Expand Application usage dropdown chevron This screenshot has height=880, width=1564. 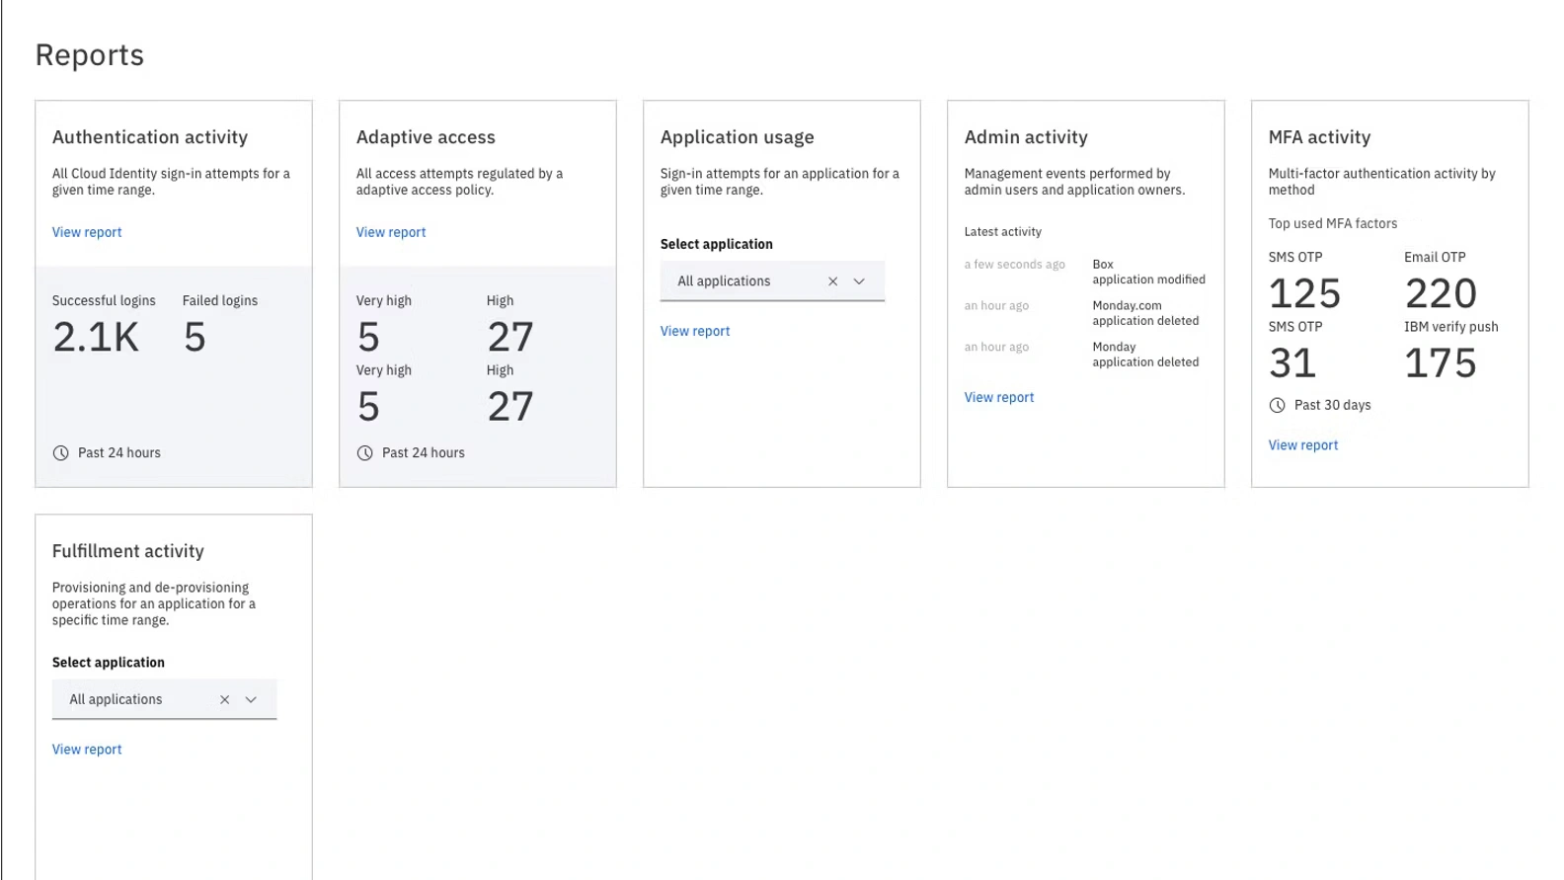point(859,281)
